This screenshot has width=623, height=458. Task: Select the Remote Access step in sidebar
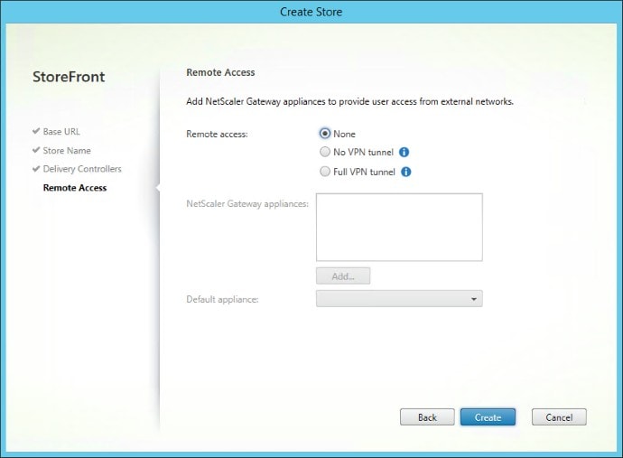tap(75, 188)
